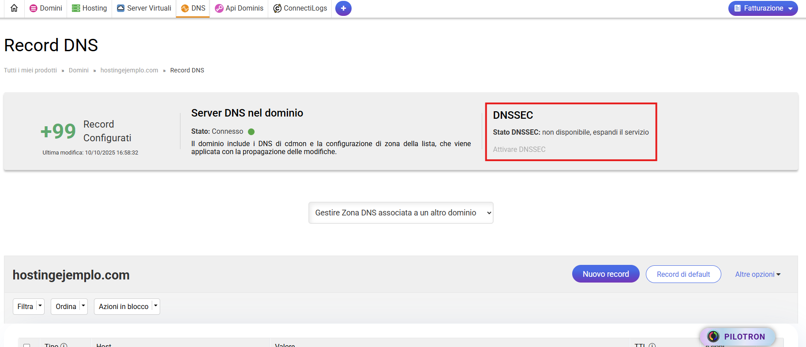Click the Nuovo record button

[605, 274]
